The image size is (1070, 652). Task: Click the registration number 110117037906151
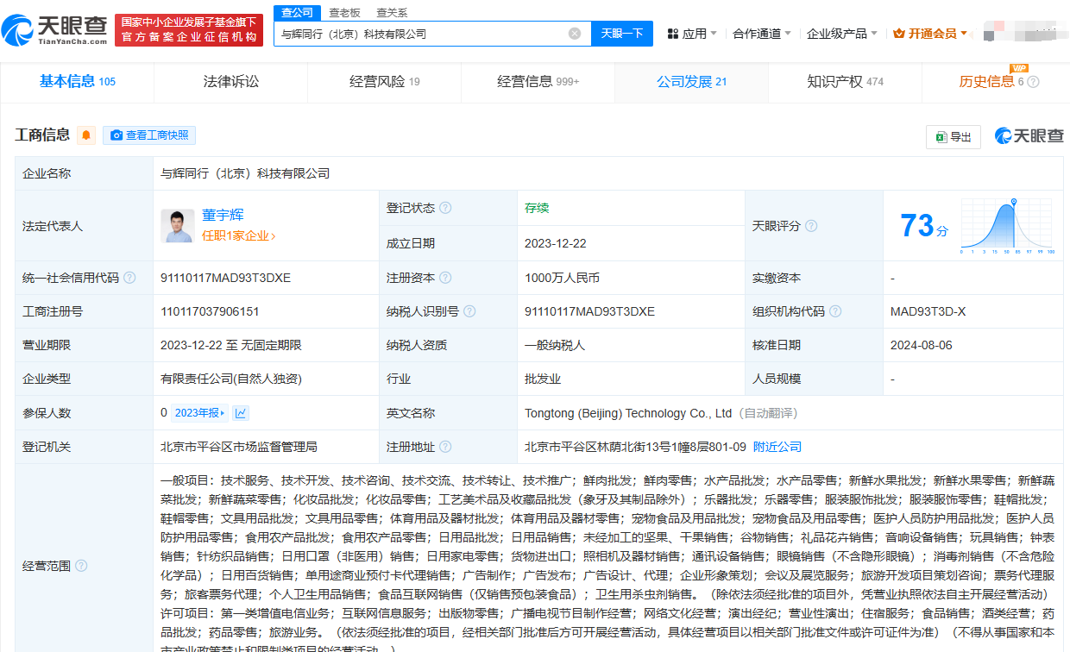(x=210, y=311)
